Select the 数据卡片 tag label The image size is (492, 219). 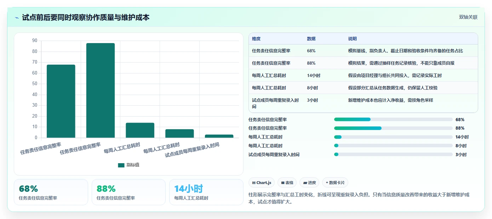337,183
